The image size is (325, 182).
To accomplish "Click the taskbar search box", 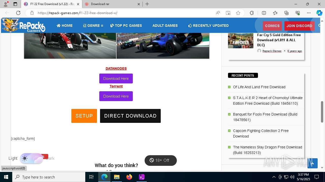I will [49, 177].
